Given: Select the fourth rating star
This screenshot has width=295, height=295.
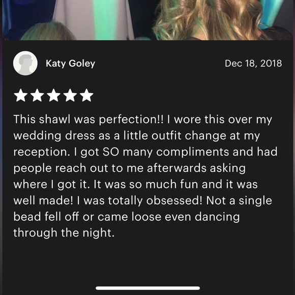Looking at the screenshot, I should coord(70,95).
